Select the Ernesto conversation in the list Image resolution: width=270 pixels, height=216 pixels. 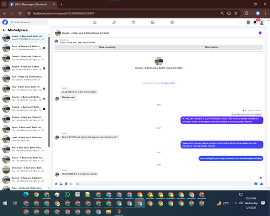pos(24,119)
